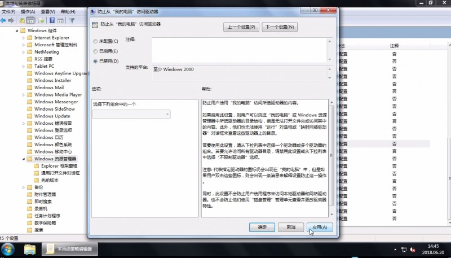Select the 未配置(C) radio button
Image resolution: width=451 pixels, height=258 pixels.
tap(95, 41)
